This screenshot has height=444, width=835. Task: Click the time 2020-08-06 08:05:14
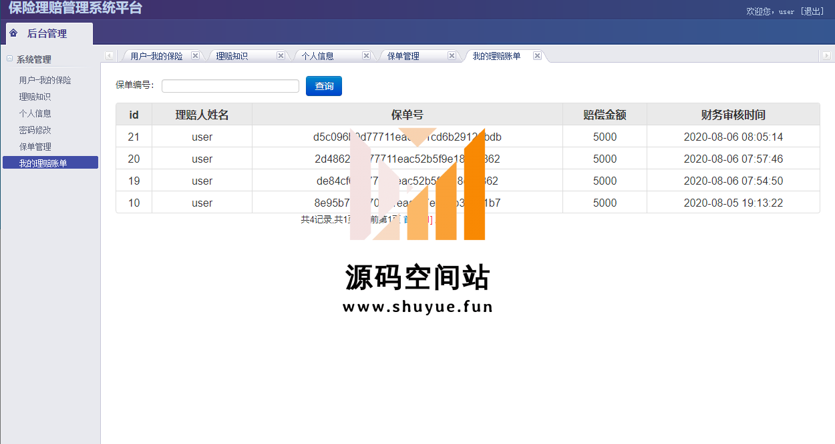coord(733,137)
